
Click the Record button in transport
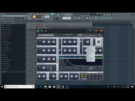tap(43, 17)
